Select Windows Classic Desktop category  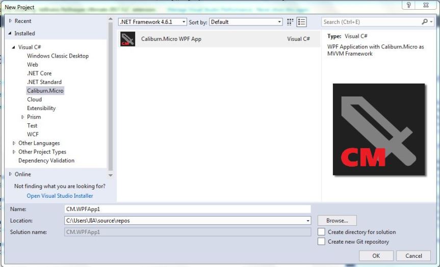click(58, 56)
